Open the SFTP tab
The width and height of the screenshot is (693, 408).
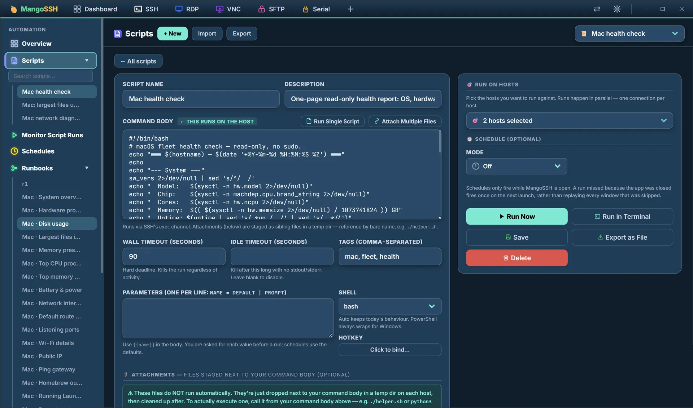tap(271, 9)
